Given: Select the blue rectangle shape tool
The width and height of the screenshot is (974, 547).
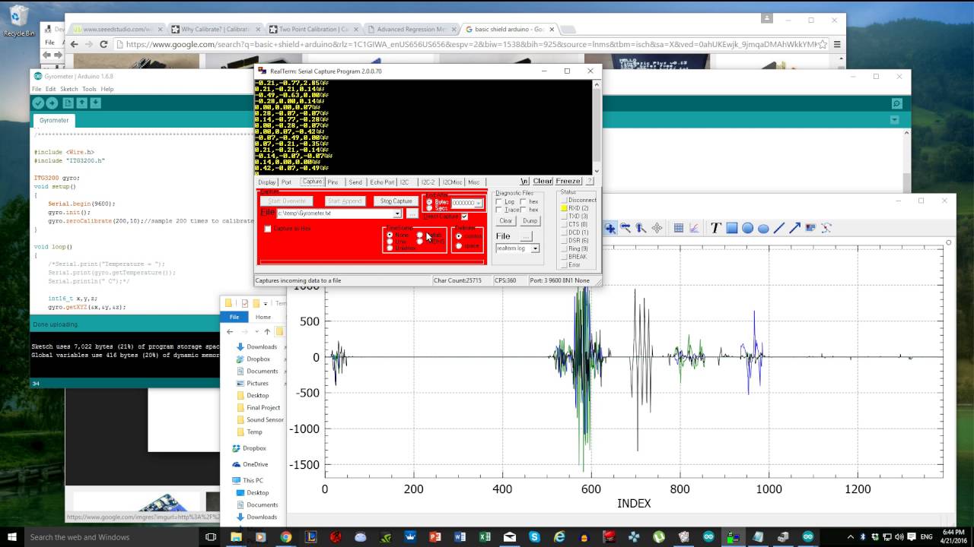Looking at the screenshot, I should pos(731,228).
